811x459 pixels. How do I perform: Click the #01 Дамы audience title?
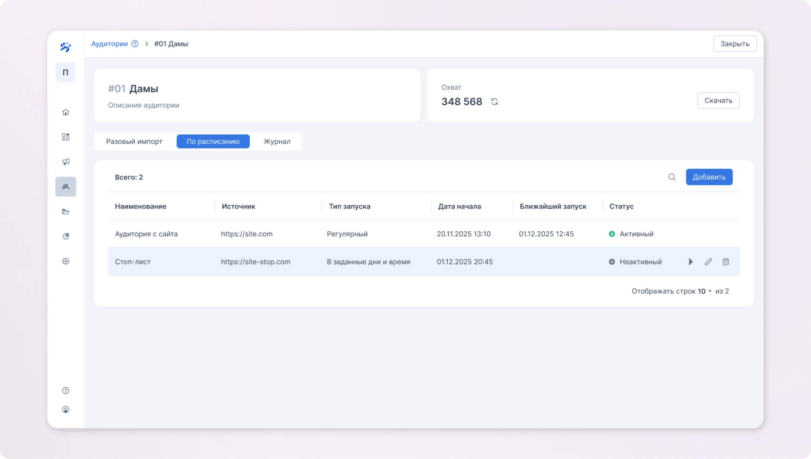(133, 89)
